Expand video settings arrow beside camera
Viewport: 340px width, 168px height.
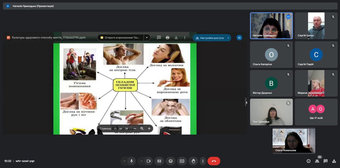point(141,161)
